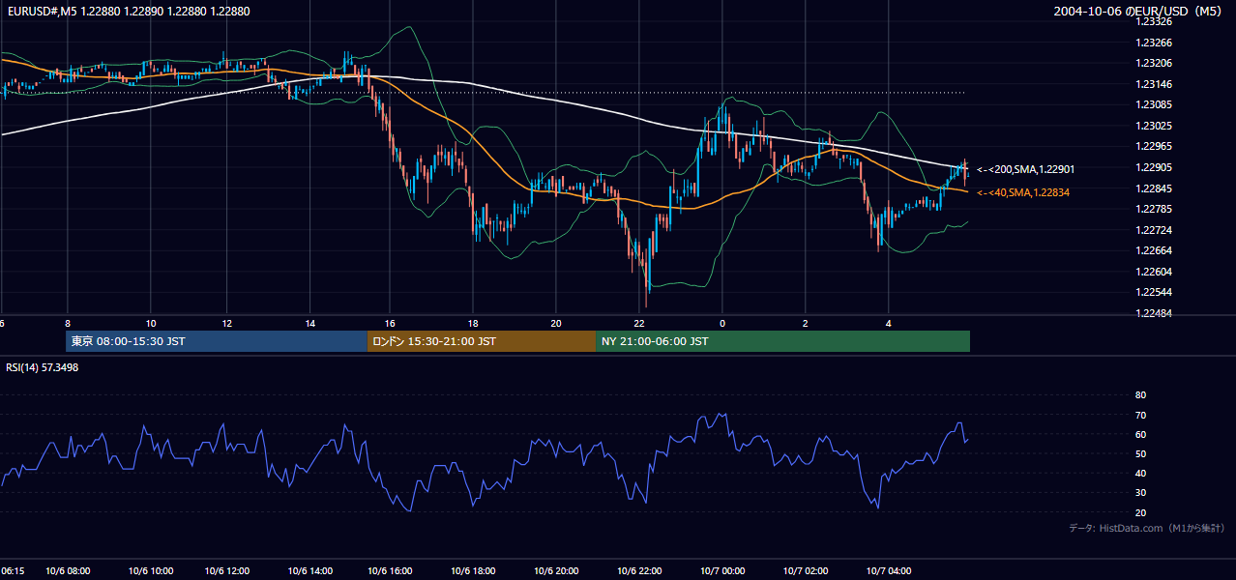Click price axis value 1.22604
Screen dimensions: 1236x580
click(1153, 272)
